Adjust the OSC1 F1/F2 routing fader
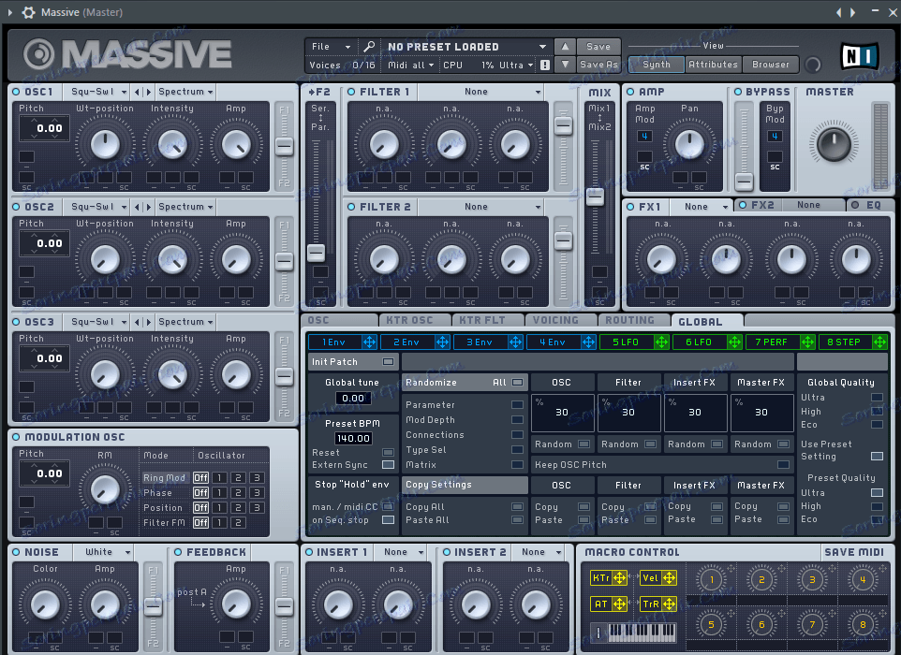The width and height of the screenshot is (901, 655). (284, 146)
